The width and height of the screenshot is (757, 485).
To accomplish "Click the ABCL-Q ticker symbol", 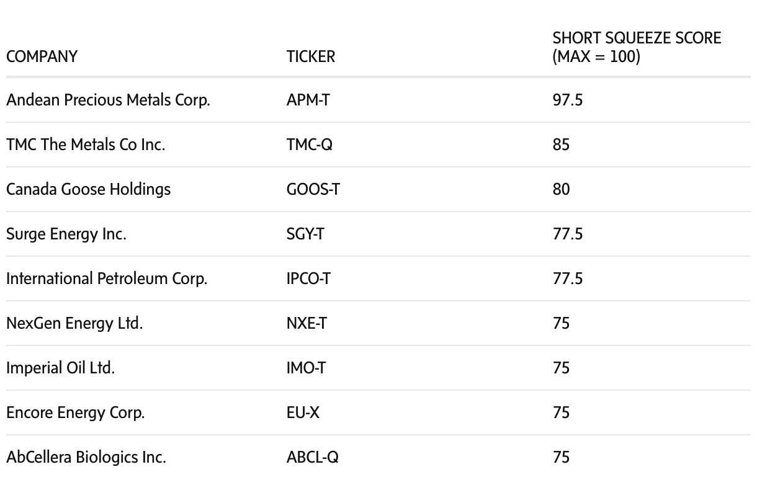I will [313, 458].
